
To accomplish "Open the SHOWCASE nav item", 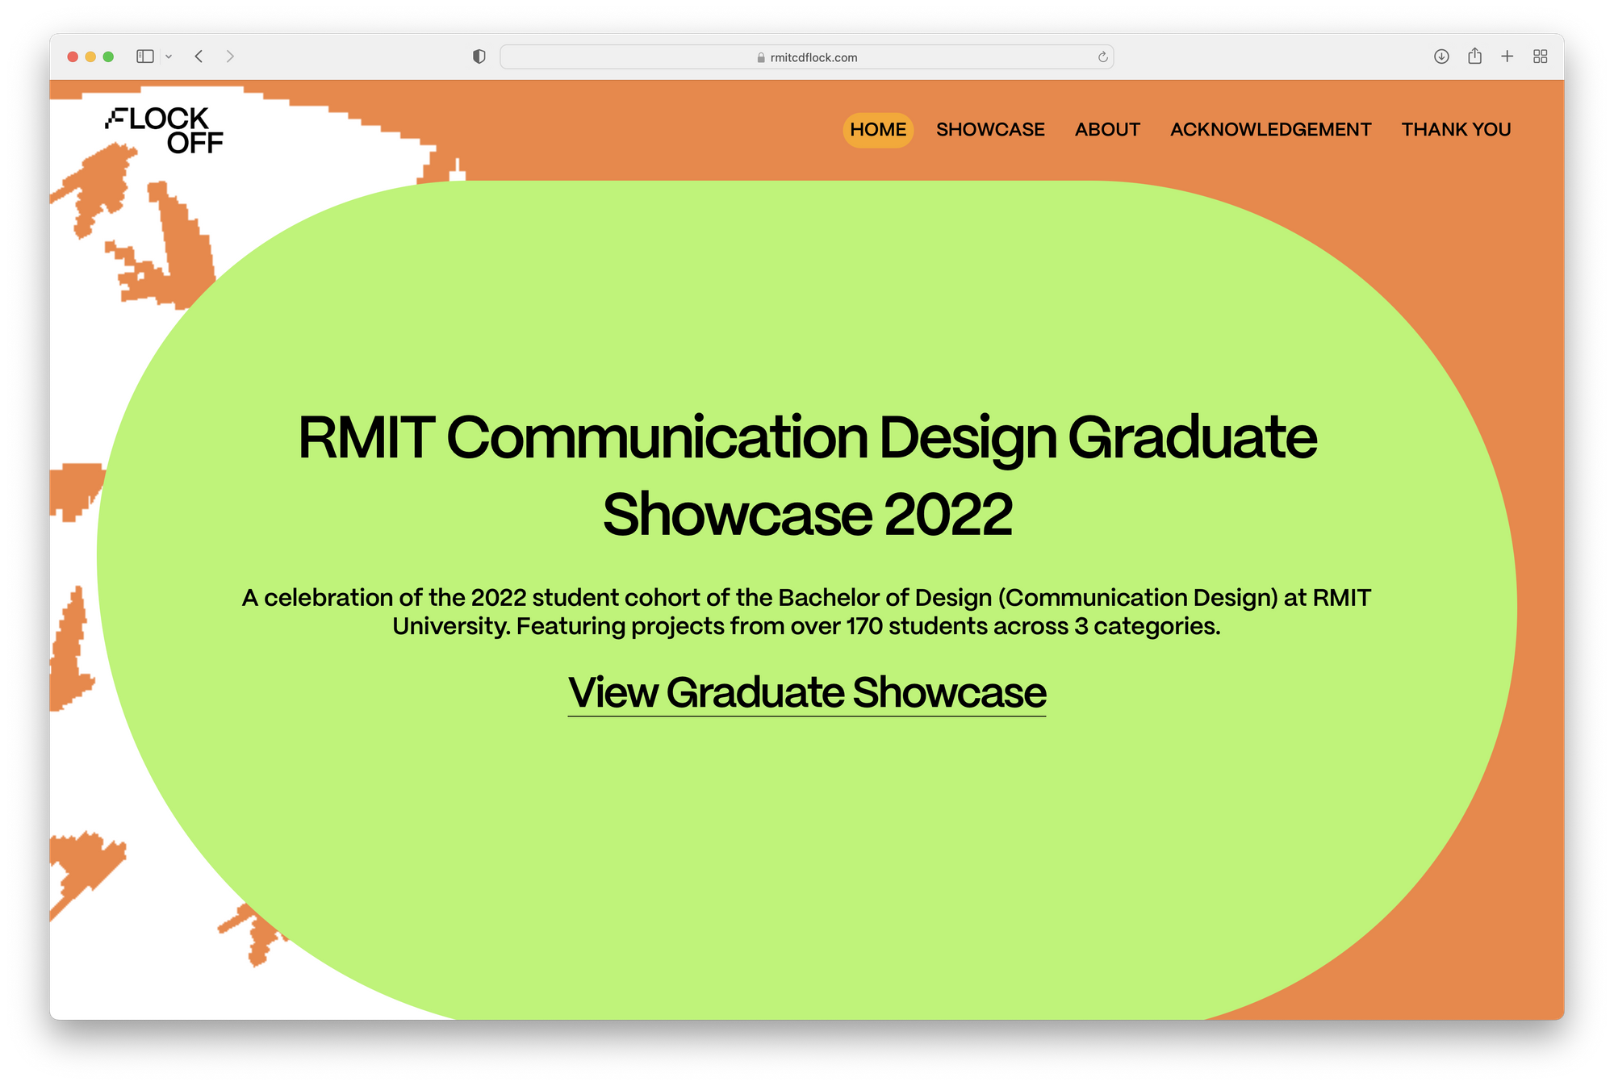I will [990, 130].
